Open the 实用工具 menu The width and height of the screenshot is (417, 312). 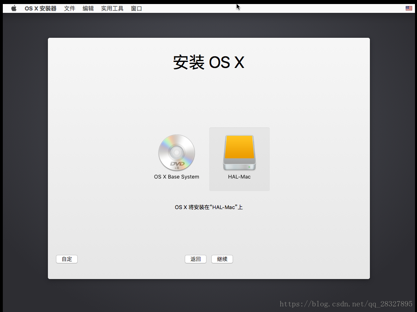[112, 8]
